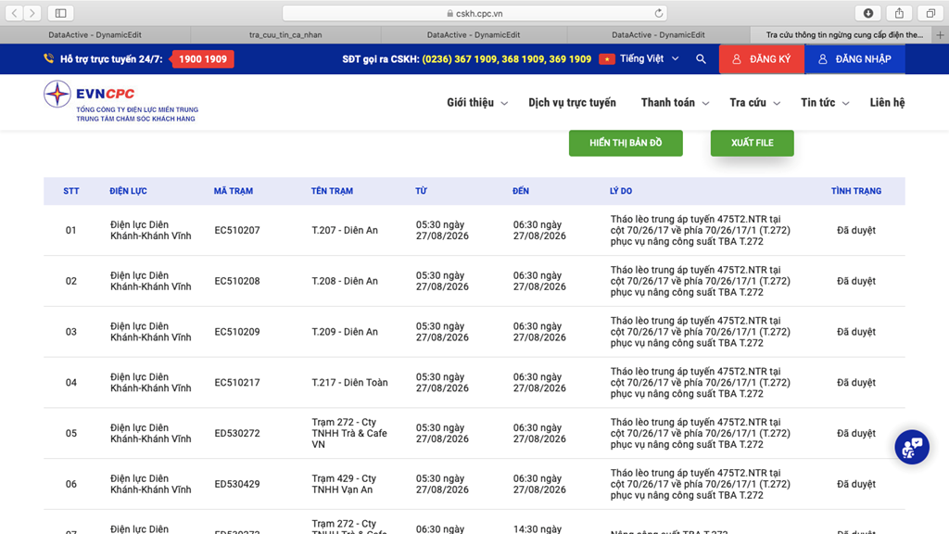
Task: Click the Vietnam flag icon
Action: [607, 58]
